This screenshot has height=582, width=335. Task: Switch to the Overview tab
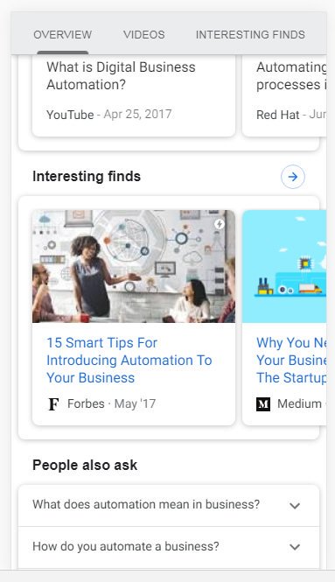pyautogui.click(x=63, y=34)
